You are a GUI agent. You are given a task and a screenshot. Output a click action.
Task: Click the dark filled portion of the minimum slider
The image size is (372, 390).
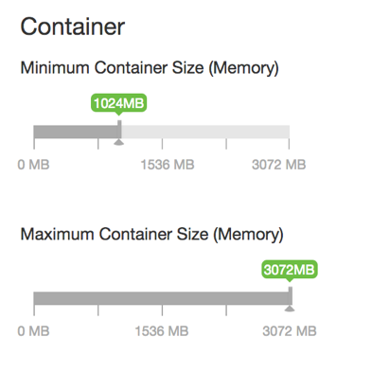(76, 132)
